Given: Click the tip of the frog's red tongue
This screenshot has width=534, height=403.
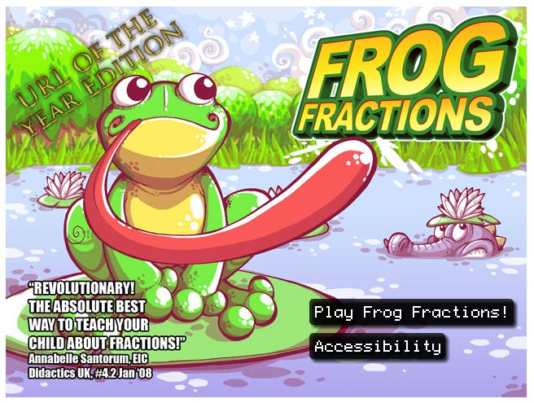Looking at the screenshot, I should pyautogui.click(x=356, y=157).
